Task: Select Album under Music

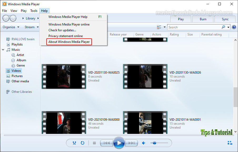Action: click(x=19, y=60)
